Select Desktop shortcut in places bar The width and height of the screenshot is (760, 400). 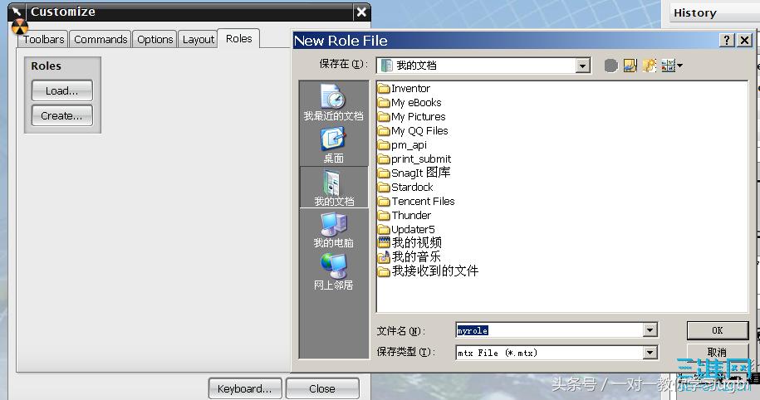coord(333,145)
